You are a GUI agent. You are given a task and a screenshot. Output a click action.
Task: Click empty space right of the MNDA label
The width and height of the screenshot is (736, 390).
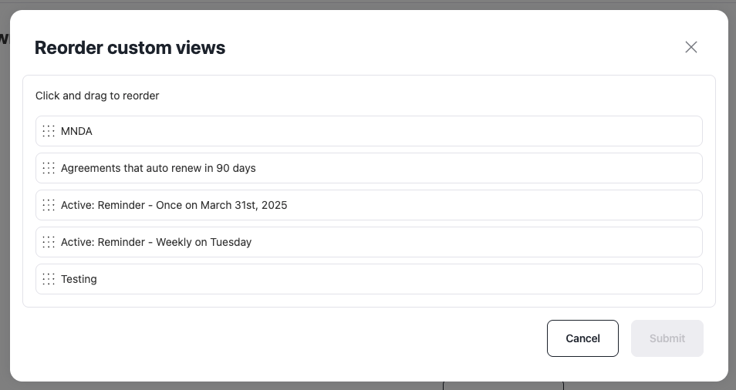point(399,131)
